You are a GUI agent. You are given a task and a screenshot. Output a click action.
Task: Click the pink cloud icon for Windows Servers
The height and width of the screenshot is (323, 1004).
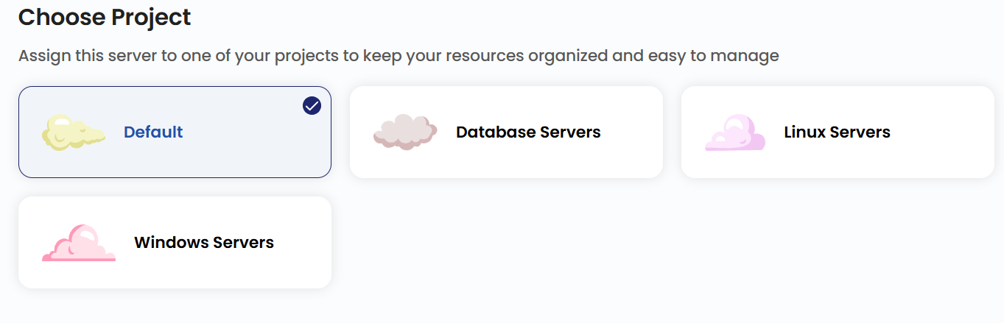tap(78, 243)
